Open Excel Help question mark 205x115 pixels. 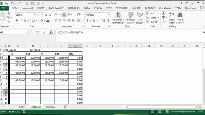(x=181, y=3)
